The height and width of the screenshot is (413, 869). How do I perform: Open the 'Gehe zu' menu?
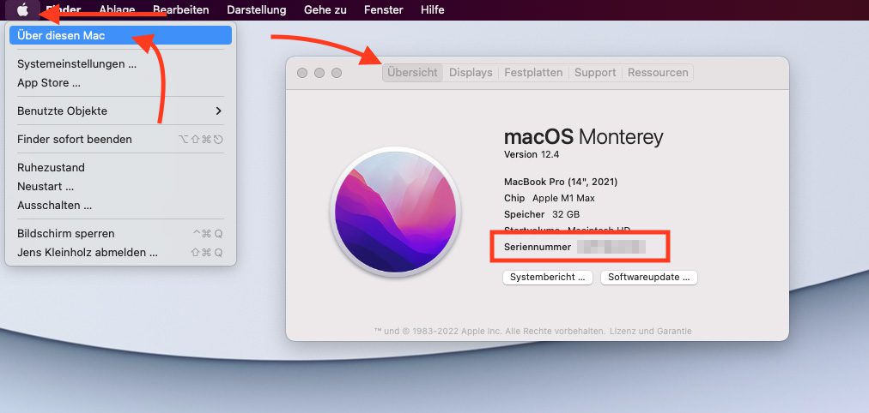(x=325, y=10)
